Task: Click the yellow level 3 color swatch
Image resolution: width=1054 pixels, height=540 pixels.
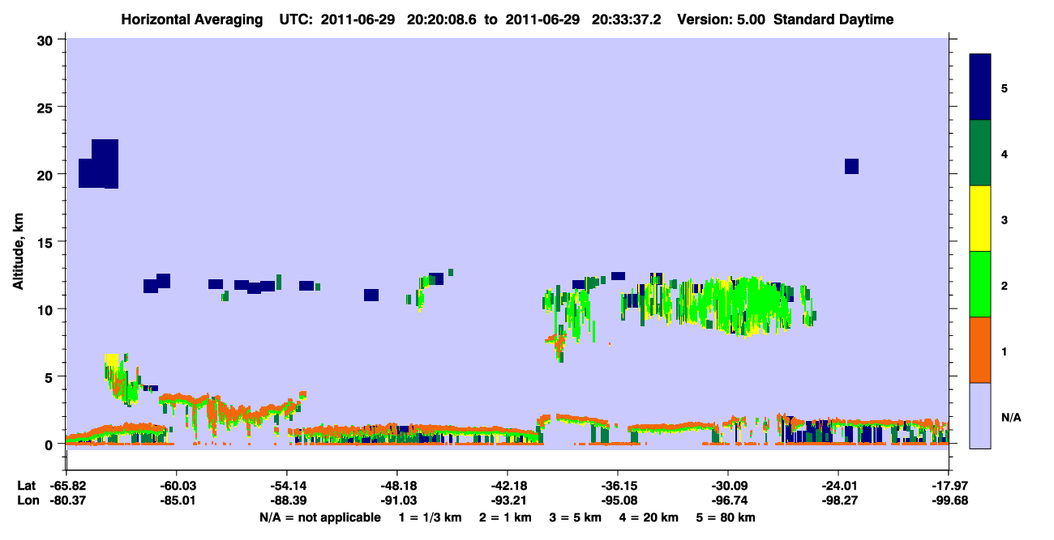Action: click(x=980, y=219)
